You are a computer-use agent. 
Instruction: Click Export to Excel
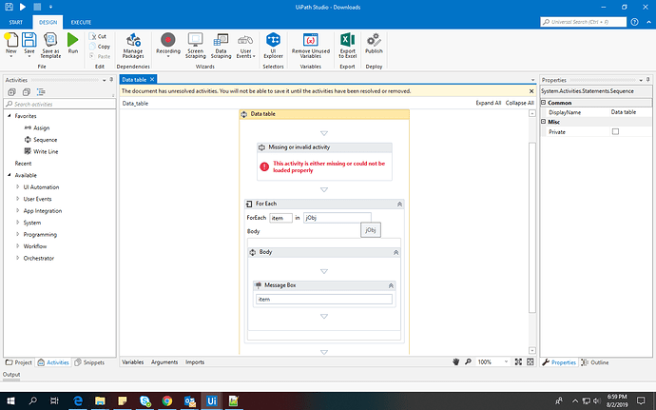click(347, 46)
